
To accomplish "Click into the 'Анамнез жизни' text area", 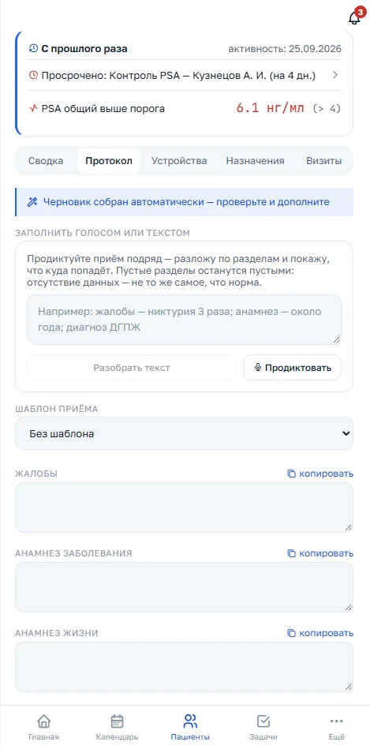I will [185, 667].
